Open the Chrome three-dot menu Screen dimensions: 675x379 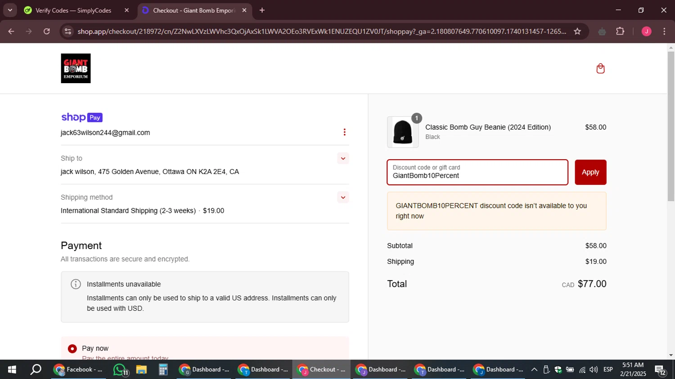click(x=664, y=31)
